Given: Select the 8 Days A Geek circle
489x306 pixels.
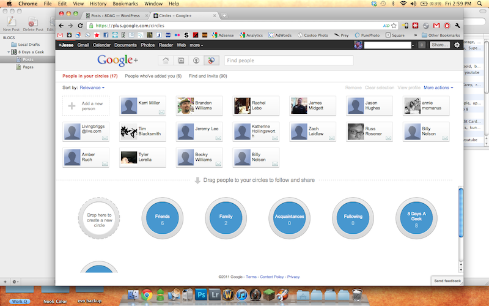Looking at the screenshot, I should 416,218.
